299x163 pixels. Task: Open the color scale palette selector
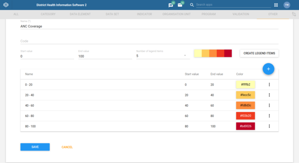[213, 53]
